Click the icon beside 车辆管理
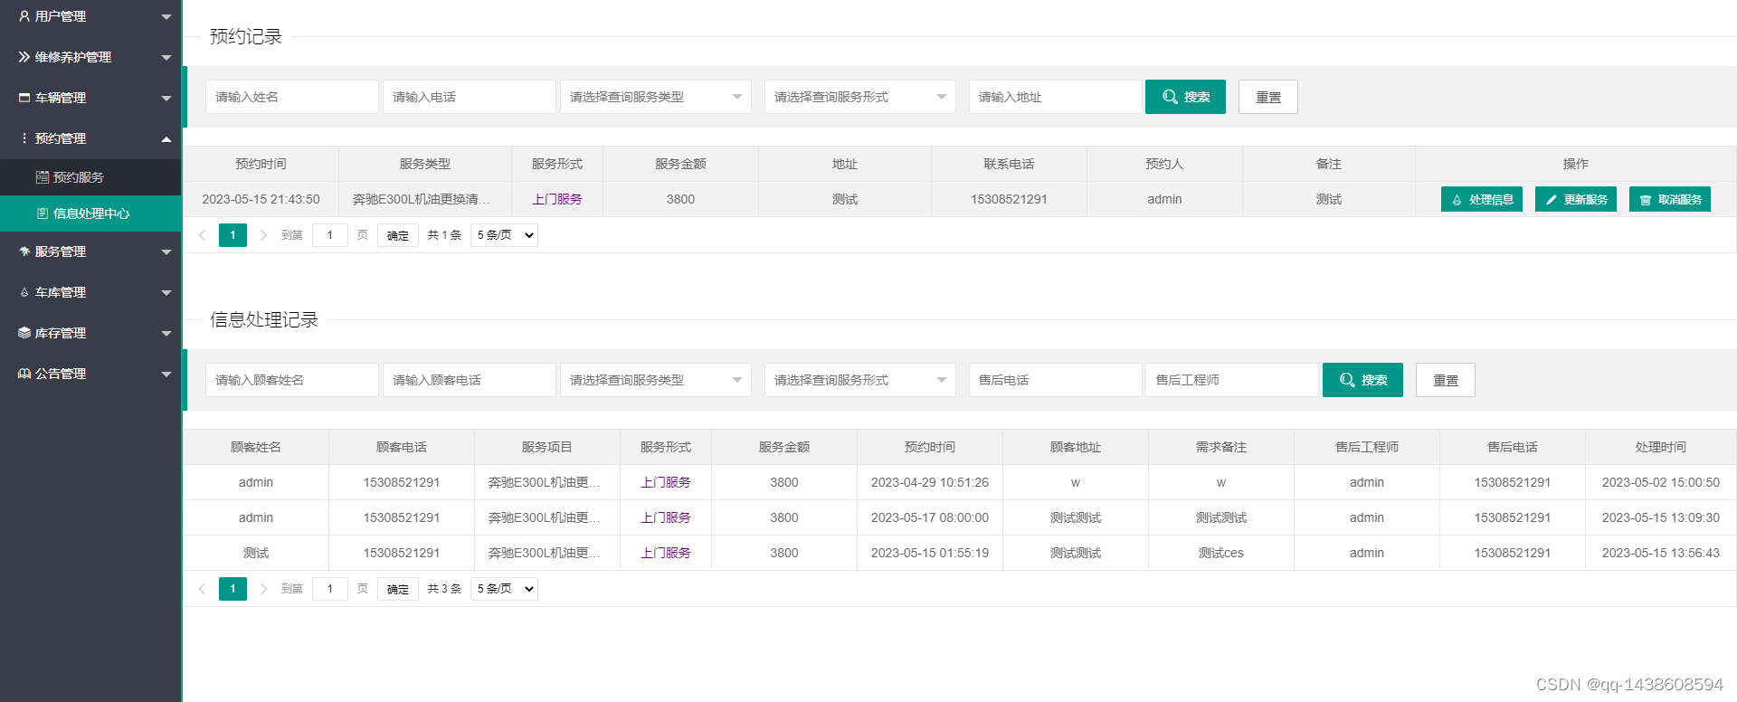 coord(24,98)
